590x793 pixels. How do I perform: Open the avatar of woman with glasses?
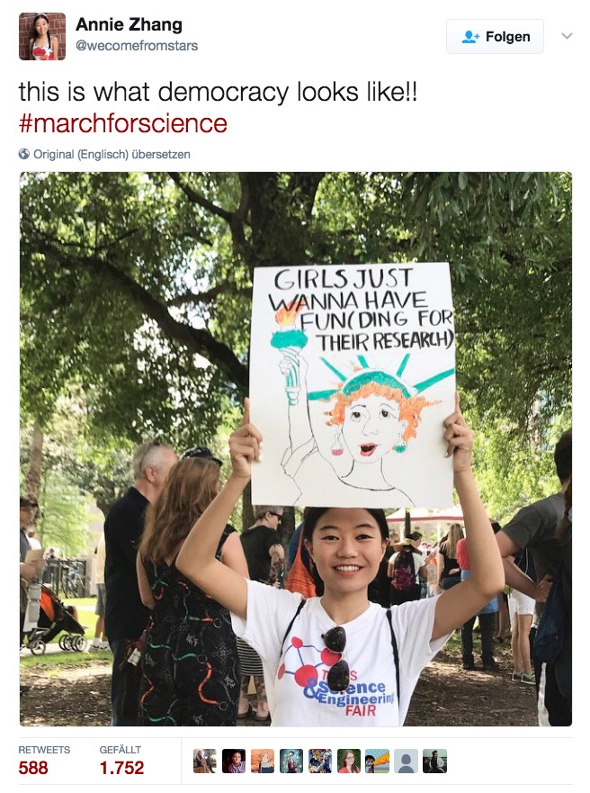coord(349,761)
